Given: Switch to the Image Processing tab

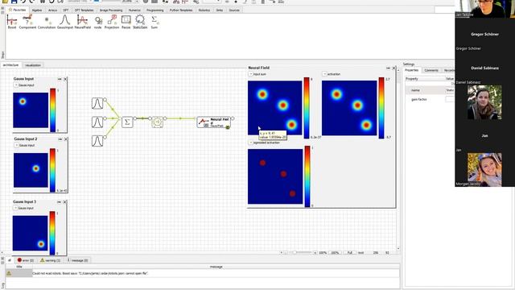Looking at the screenshot, I should click(111, 10).
